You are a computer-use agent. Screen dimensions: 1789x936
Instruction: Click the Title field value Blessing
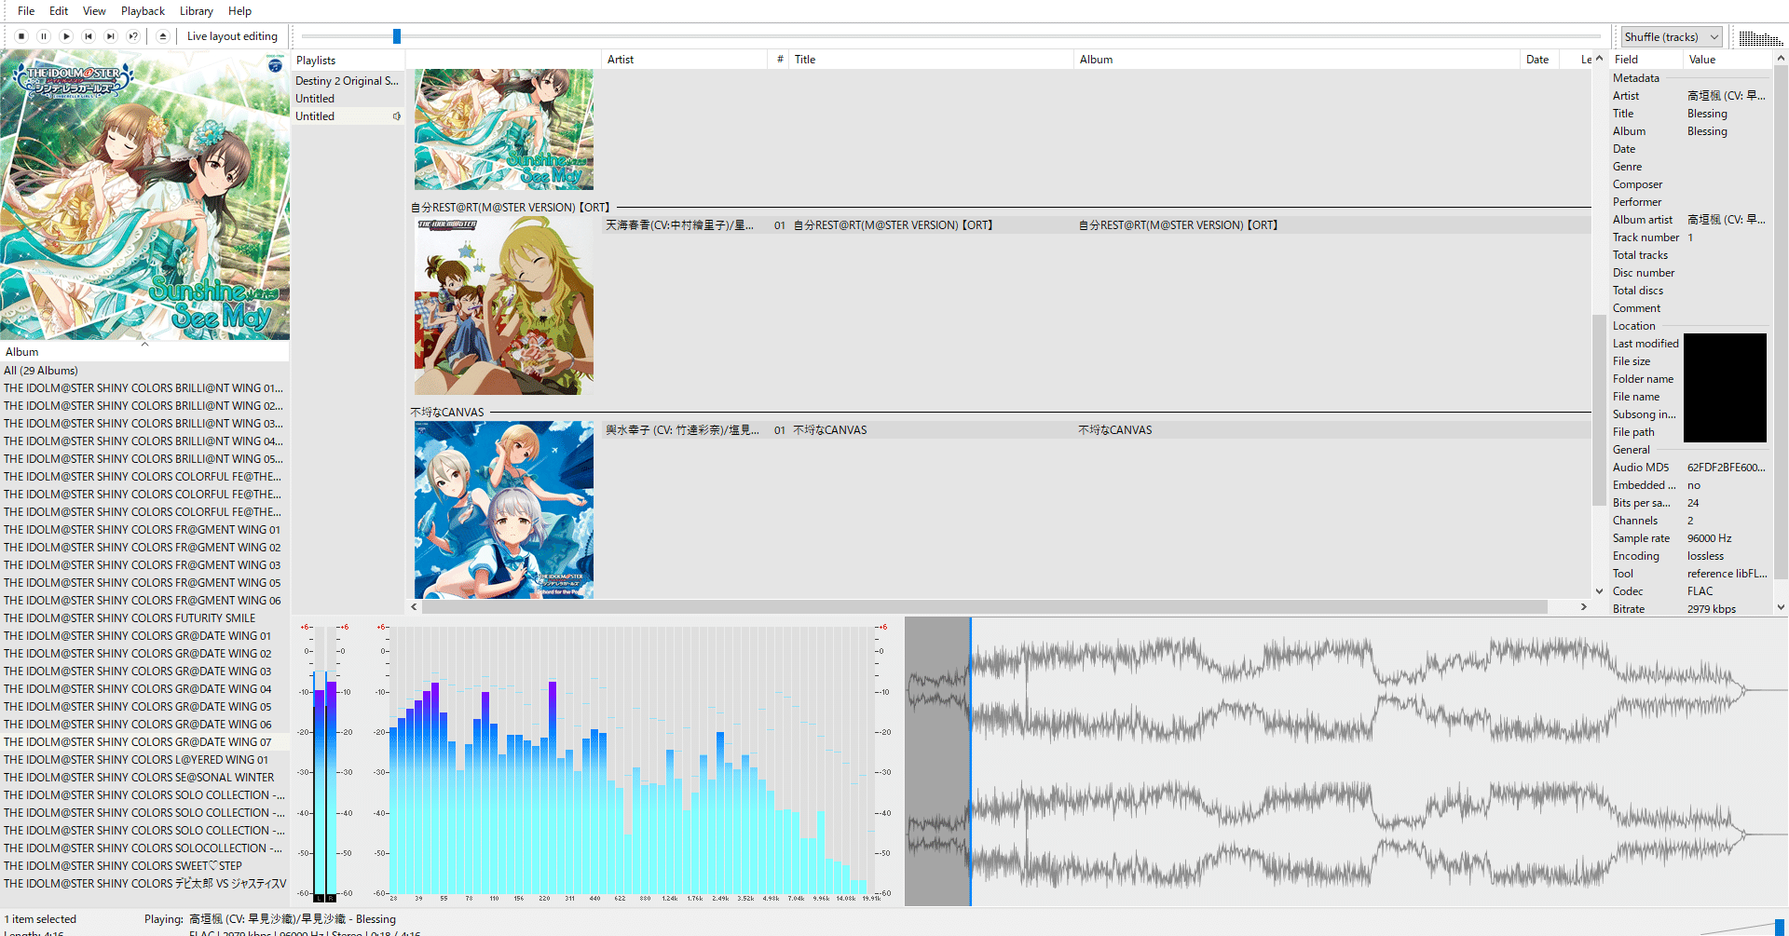(1707, 114)
